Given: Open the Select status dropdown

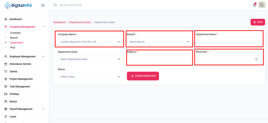Looking at the screenshot, I should tap(90, 77).
